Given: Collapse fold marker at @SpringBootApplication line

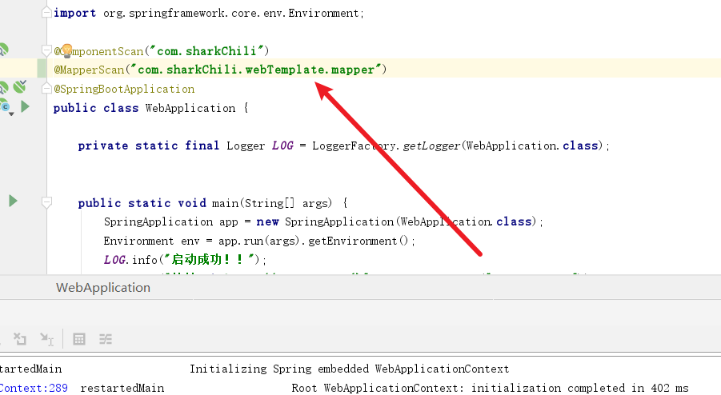Looking at the screenshot, I should pos(47,89).
